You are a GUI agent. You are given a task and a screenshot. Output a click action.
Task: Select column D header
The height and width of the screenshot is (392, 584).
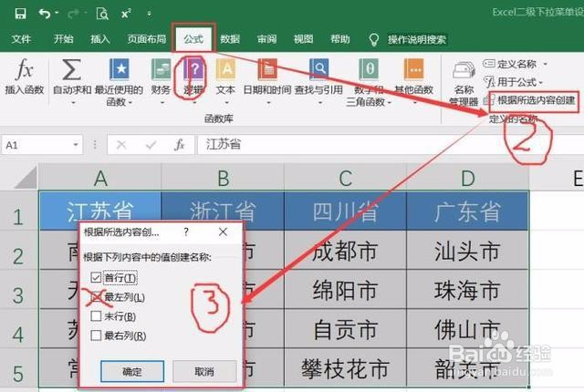[468, 178]
